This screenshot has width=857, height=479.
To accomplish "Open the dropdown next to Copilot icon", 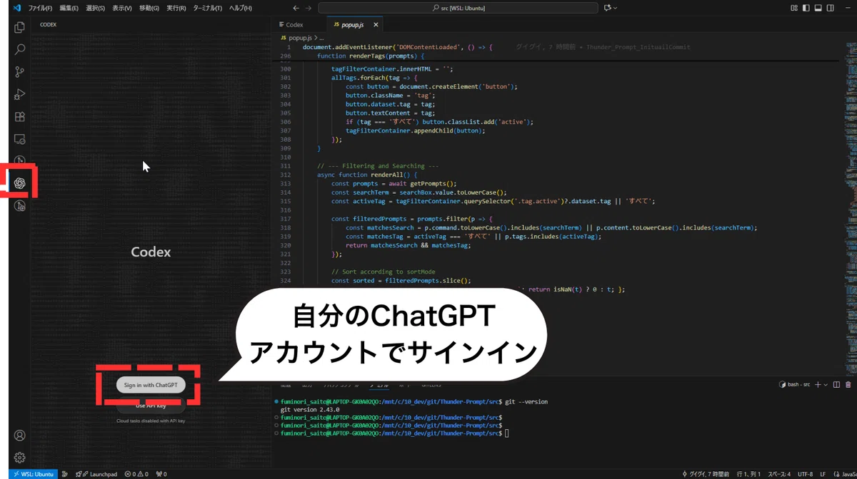I will click(616, 8).
